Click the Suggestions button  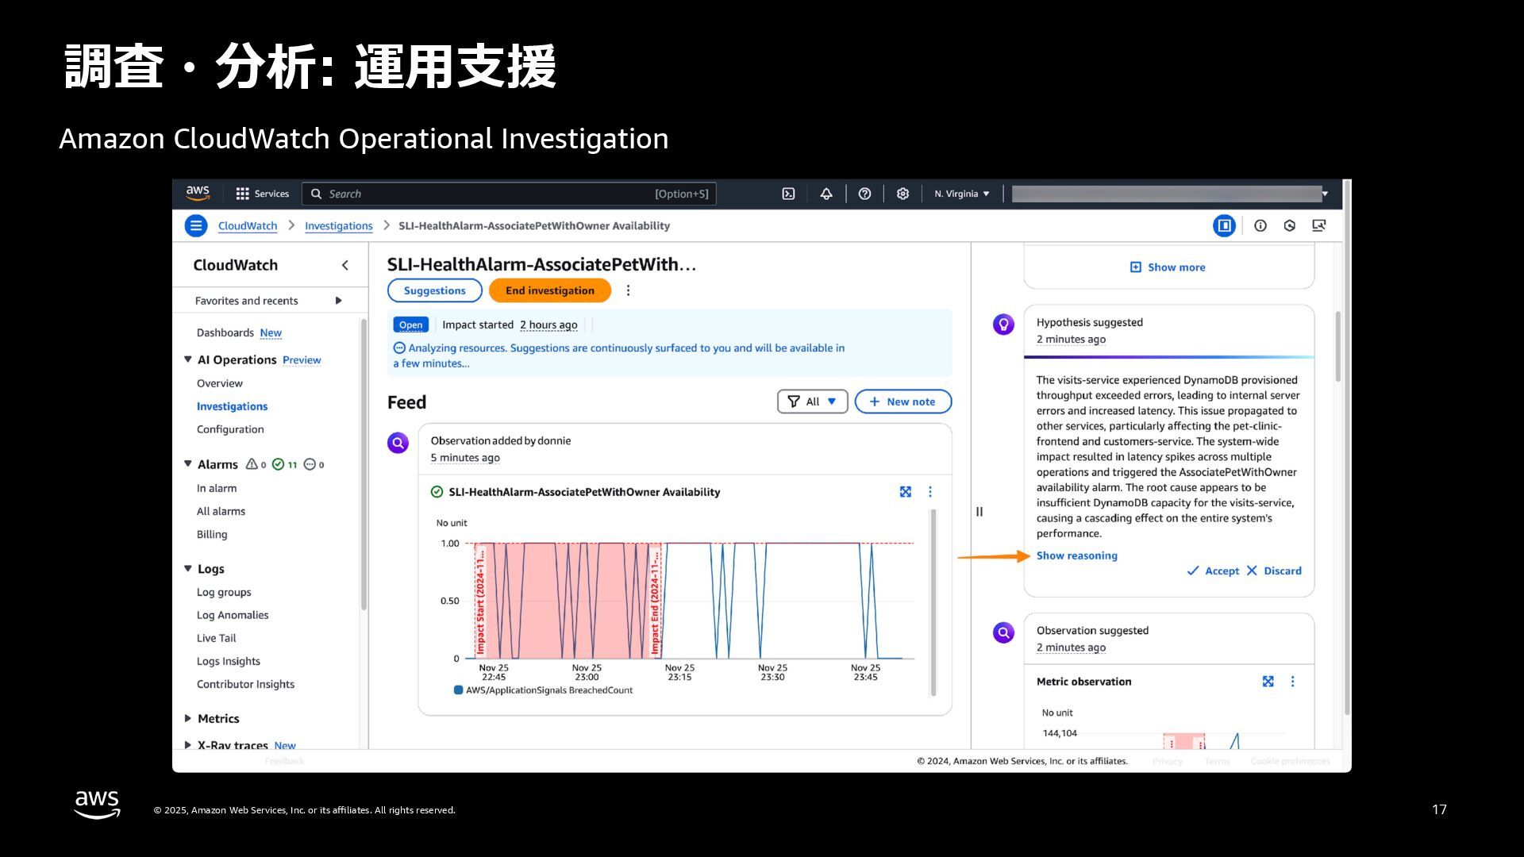[435, 290]
